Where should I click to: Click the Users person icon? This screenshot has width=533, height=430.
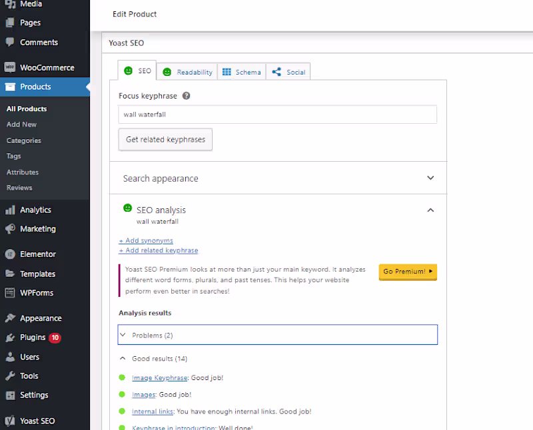pos(10,357)
